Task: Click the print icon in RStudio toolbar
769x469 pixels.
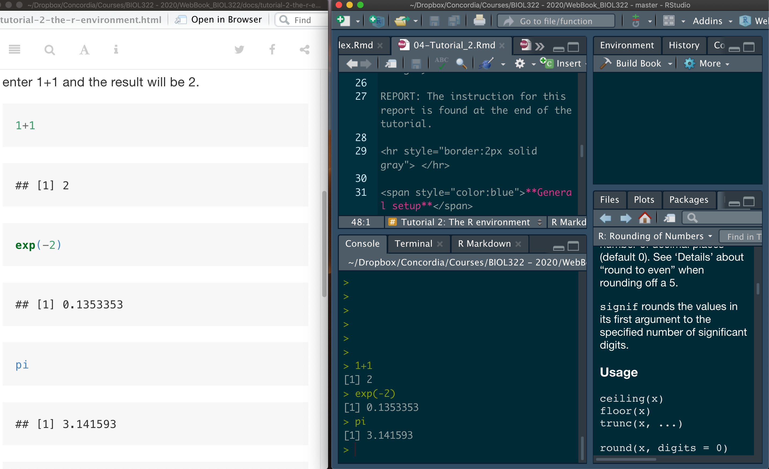Action: (x=479, y=21)
